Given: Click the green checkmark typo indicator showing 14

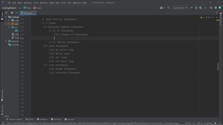Looking at the screenshot, I should coord(208,17).
